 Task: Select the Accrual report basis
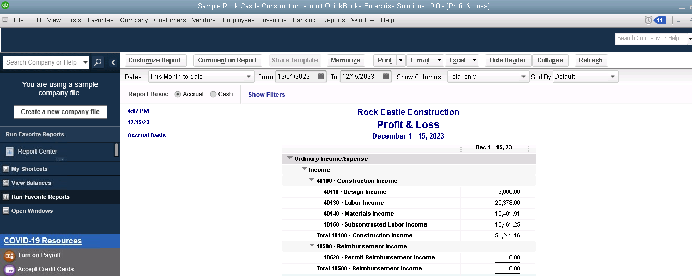pos(178,94)
